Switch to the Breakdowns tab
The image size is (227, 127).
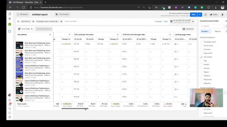[205, 31]
